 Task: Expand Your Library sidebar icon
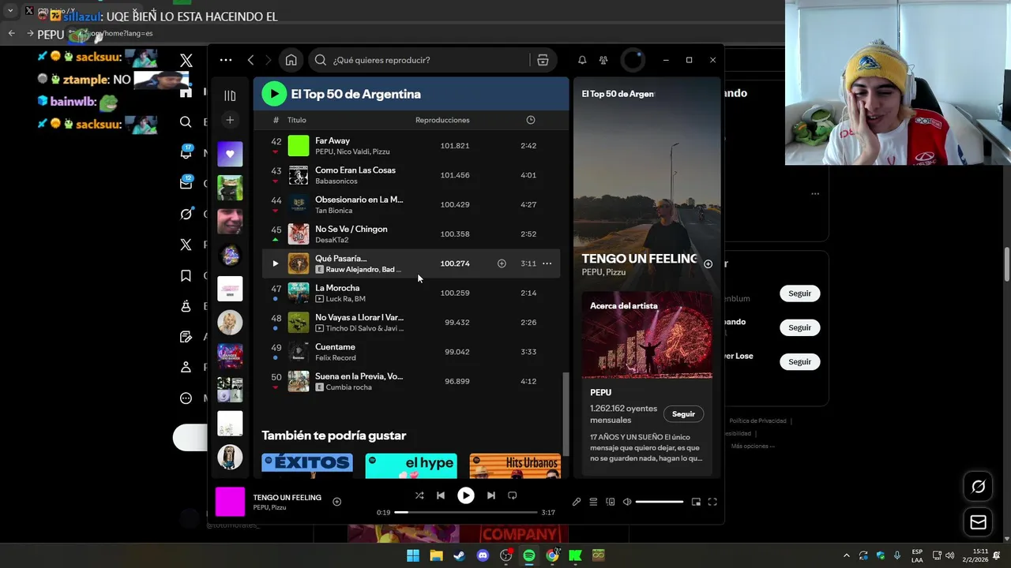[x=230, y=95]
